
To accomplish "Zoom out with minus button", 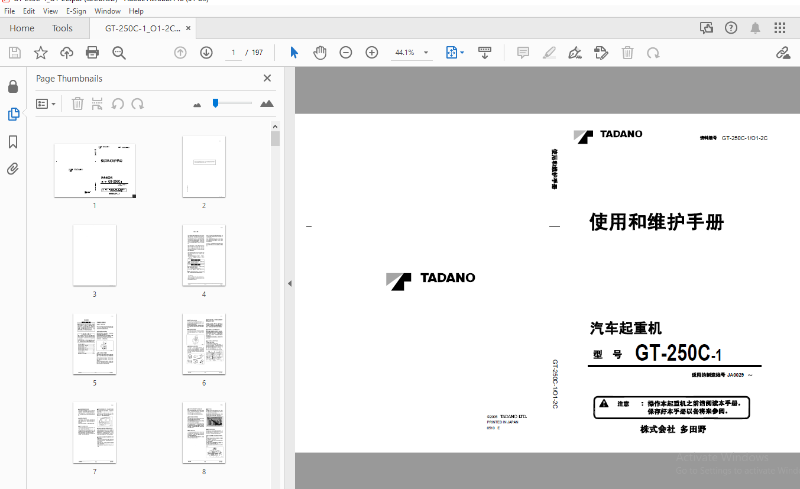I will coord(346,53).
